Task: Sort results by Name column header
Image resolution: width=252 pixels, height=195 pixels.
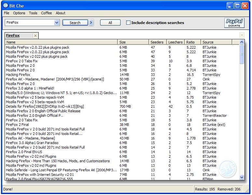Action: [x=61, y=42]
